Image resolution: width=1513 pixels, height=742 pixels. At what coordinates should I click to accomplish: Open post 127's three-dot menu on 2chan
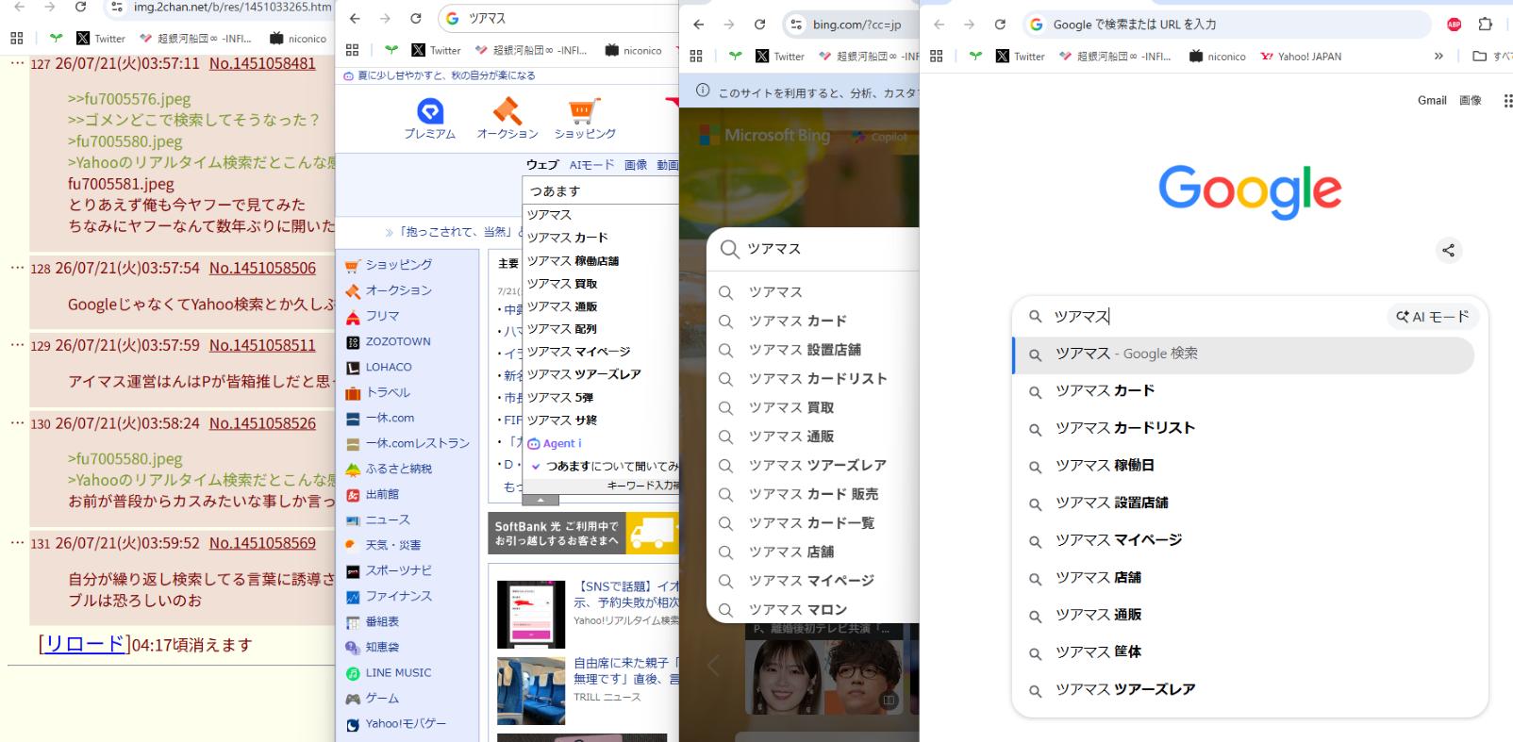[x=17, y=62]
